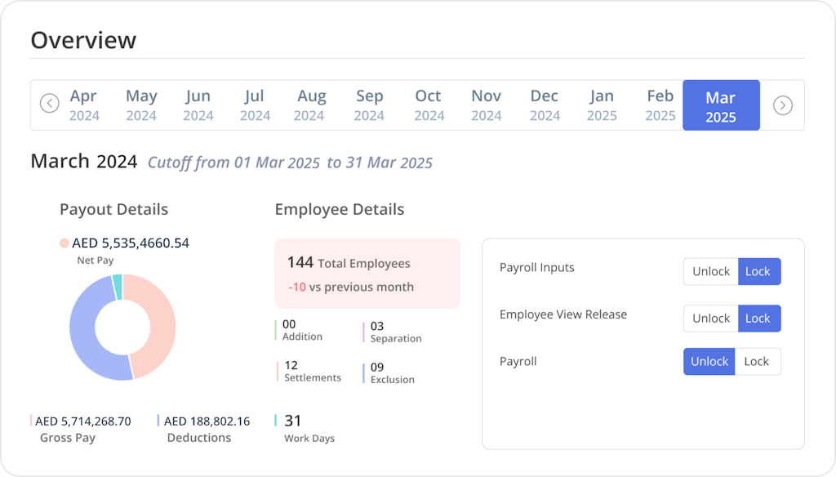Open the Feb 2025 month view
Screen dimensions: 836x477
(x=660, y=105)
